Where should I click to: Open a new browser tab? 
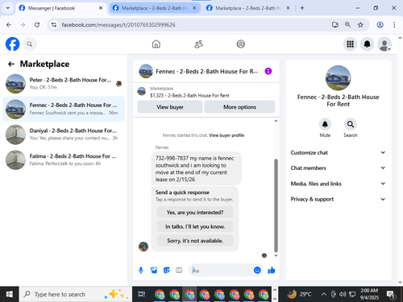coord(302,8)
